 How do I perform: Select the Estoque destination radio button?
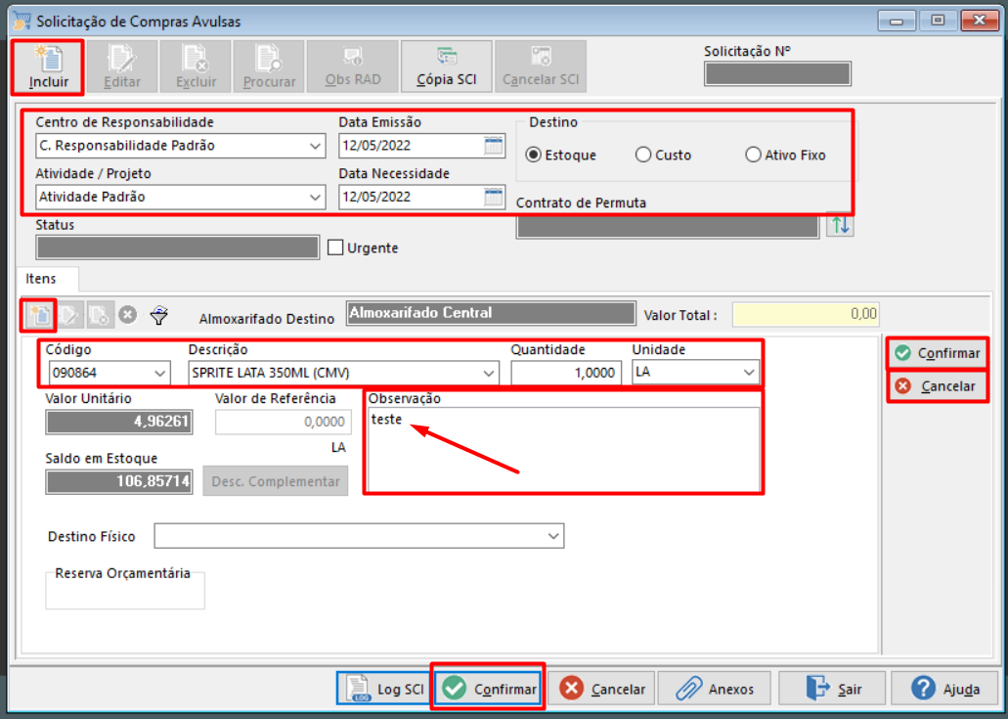[533, 155]
